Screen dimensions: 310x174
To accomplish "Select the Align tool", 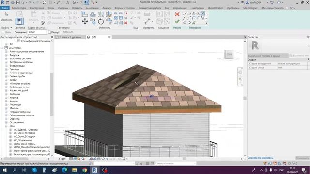I will (x=85, y=14).
